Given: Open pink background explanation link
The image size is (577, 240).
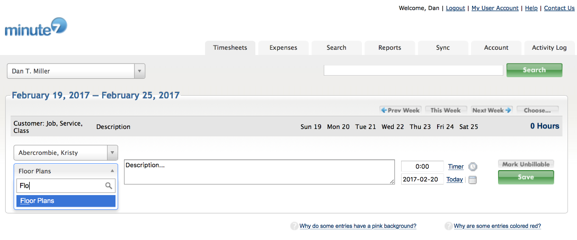Looking at the screenshot, I should 358,226.
